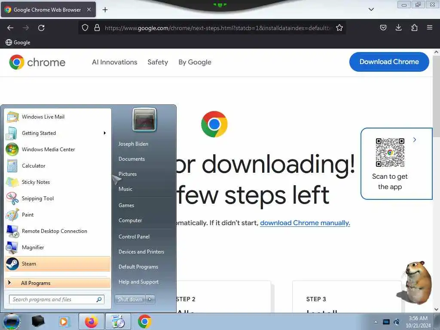This screenshot has width=440, height=330.
Task: Open Devices and Printers
Action: coord(141,252)
